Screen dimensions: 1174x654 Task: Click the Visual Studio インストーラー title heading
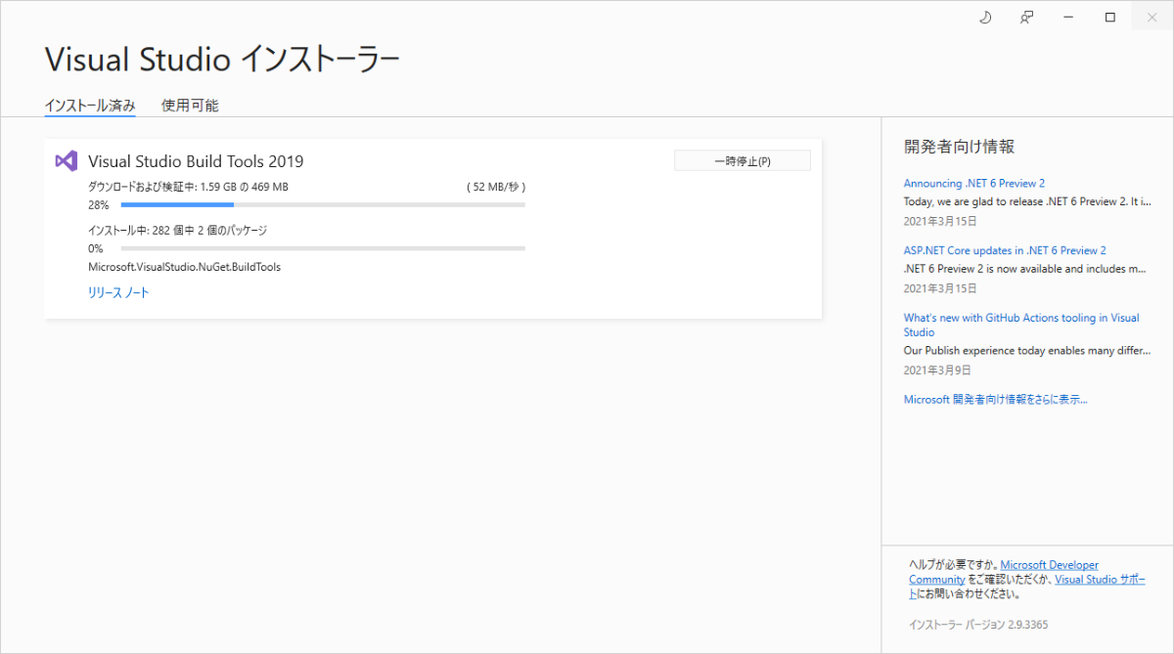(222, 60)
